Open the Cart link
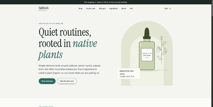Image resolution: width=213 pixels, height=107 pixels. tap(168, 8)
